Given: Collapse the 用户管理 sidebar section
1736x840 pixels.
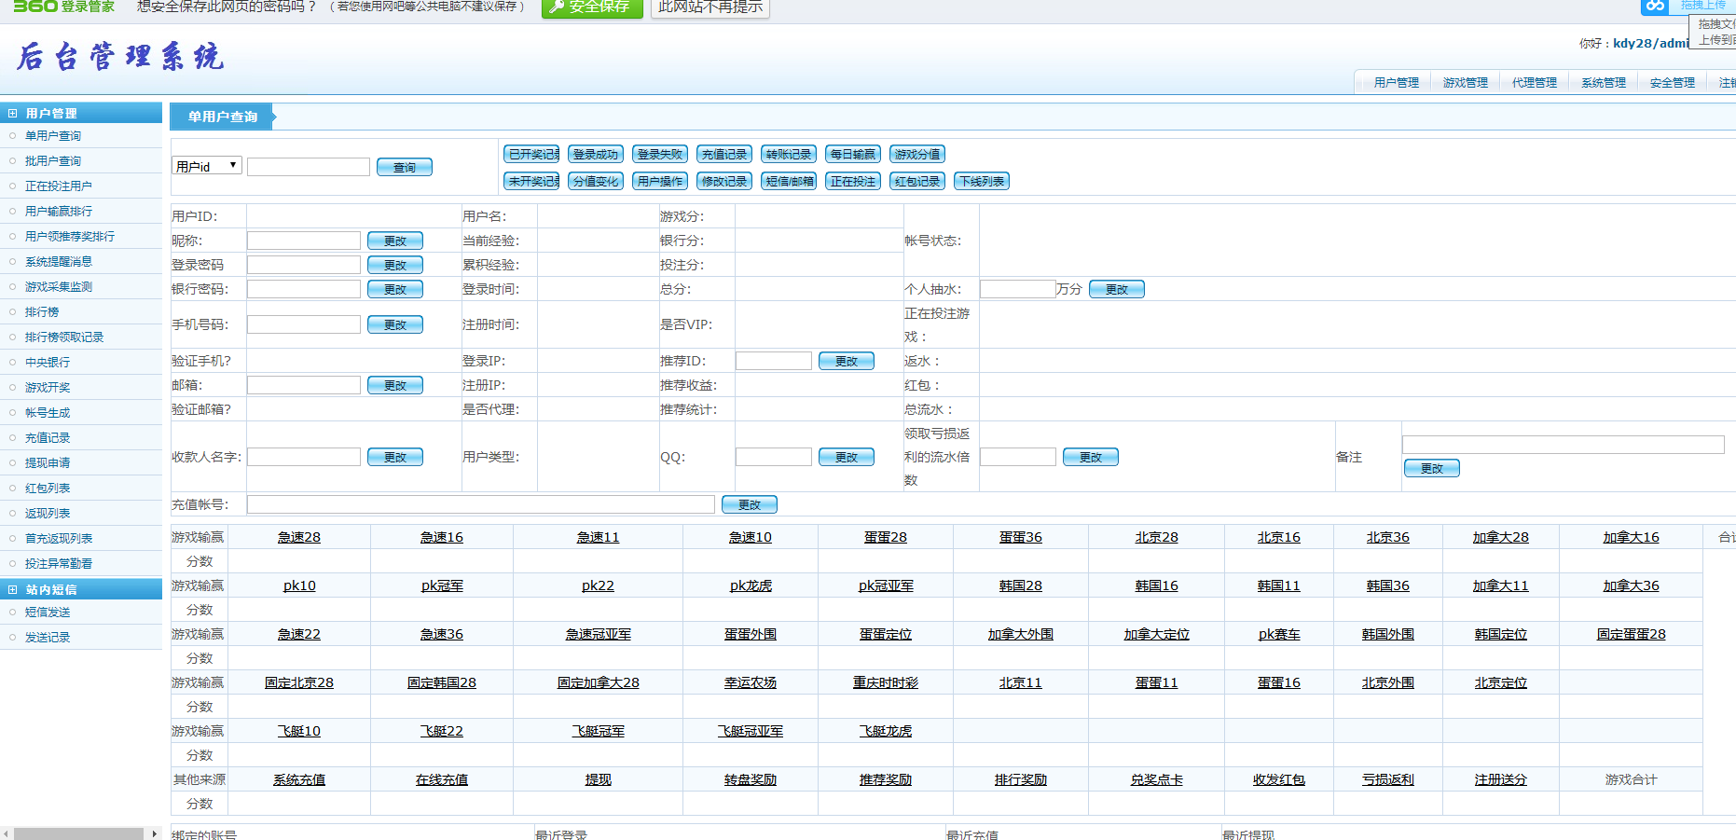Looking at the screenshot, I should tap(13, 113).
